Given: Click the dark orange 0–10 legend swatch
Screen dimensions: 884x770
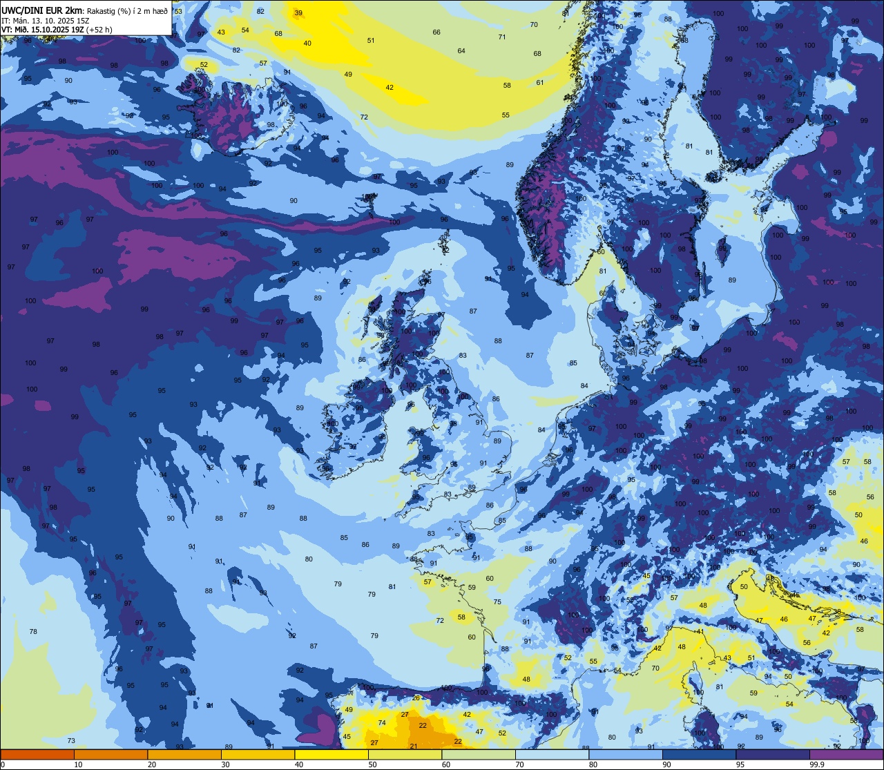Looking at the screenshot, I should [x=37, y=754].
